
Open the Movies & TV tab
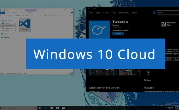click(124, 13)
